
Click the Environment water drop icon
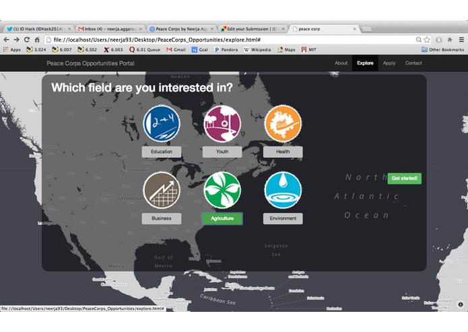pyautogui.click(x=283, y=190)
